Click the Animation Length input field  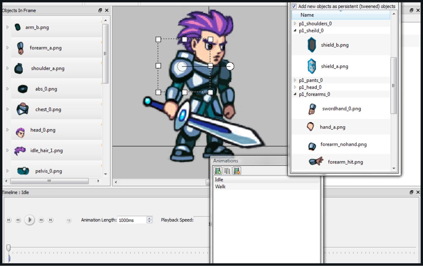pyautogui.click(x=132, y=220)
